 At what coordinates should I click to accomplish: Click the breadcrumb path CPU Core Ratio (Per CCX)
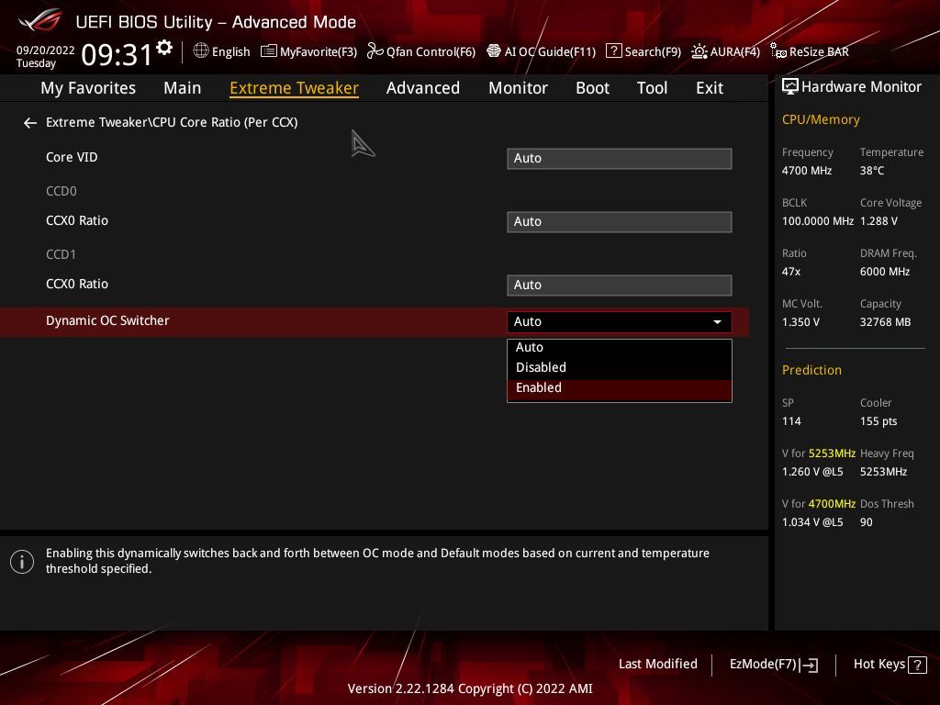[x=225, y=122]
